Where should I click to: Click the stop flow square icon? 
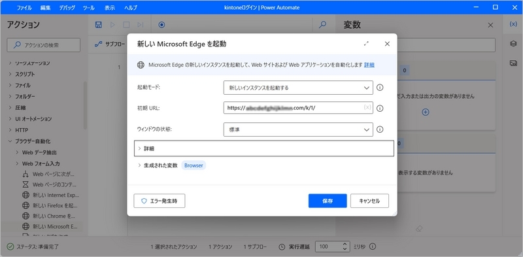pos(126,24)
